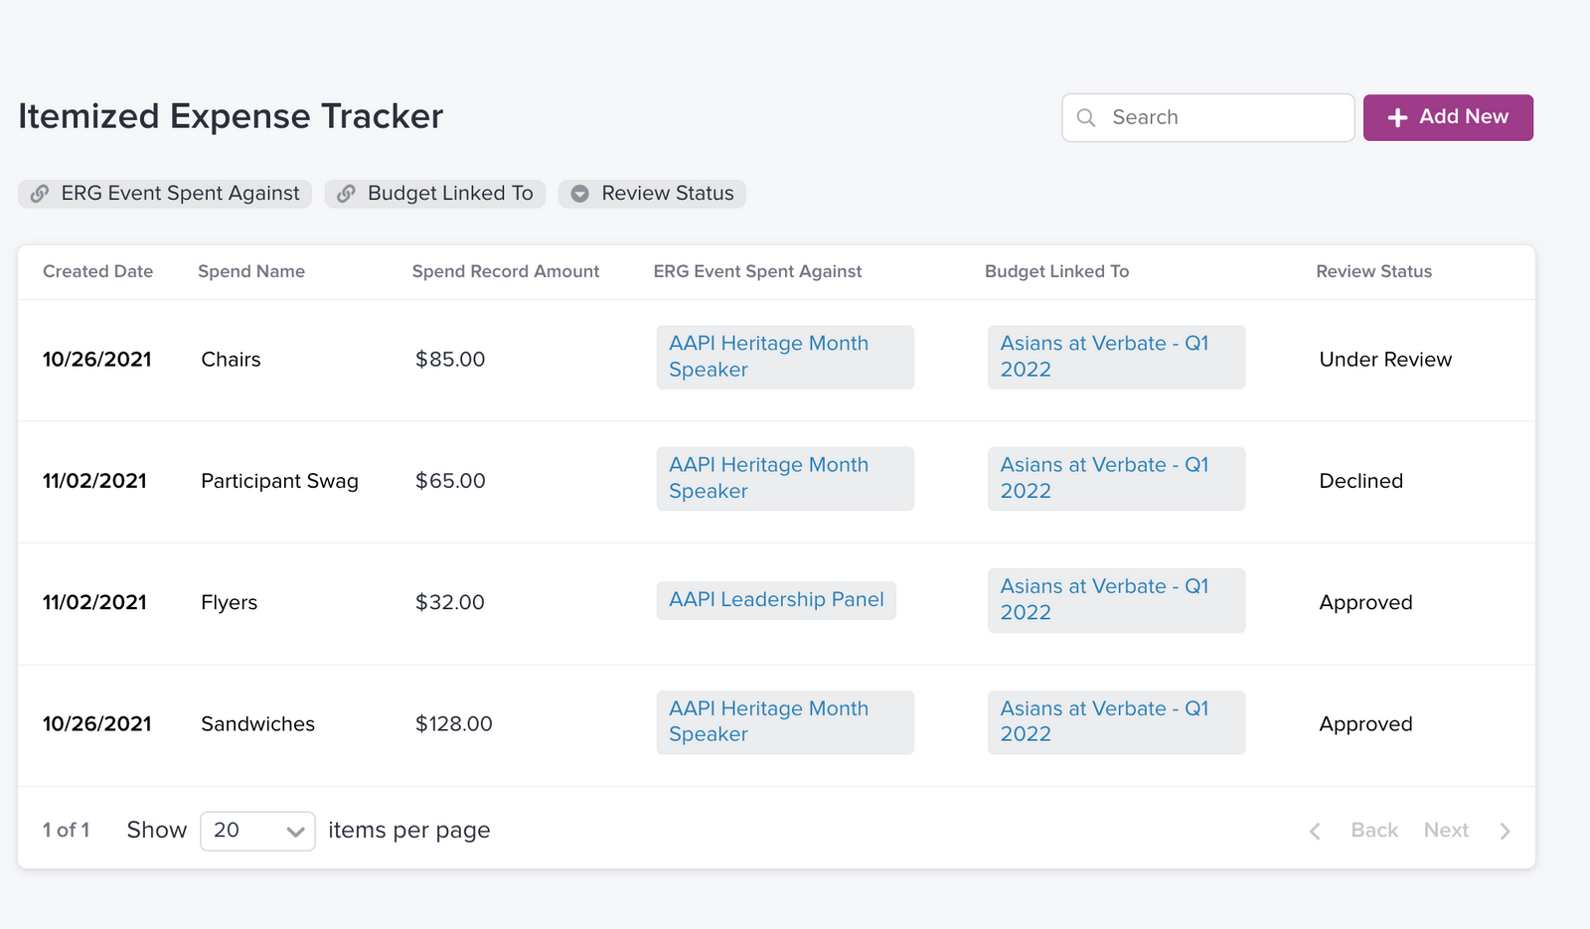Sort by Created Date column header
The height and width of the screenshot is (929, 1590).
point(97,271)
